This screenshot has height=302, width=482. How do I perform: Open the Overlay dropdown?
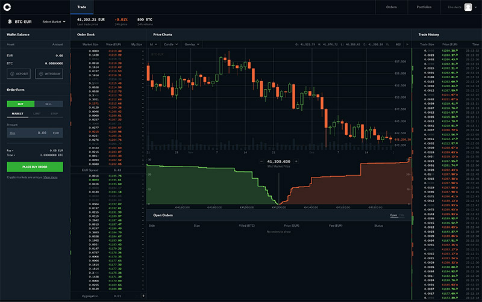192,44
